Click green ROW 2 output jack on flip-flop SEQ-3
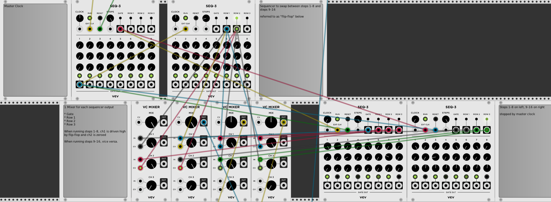 tap(237, 29)
